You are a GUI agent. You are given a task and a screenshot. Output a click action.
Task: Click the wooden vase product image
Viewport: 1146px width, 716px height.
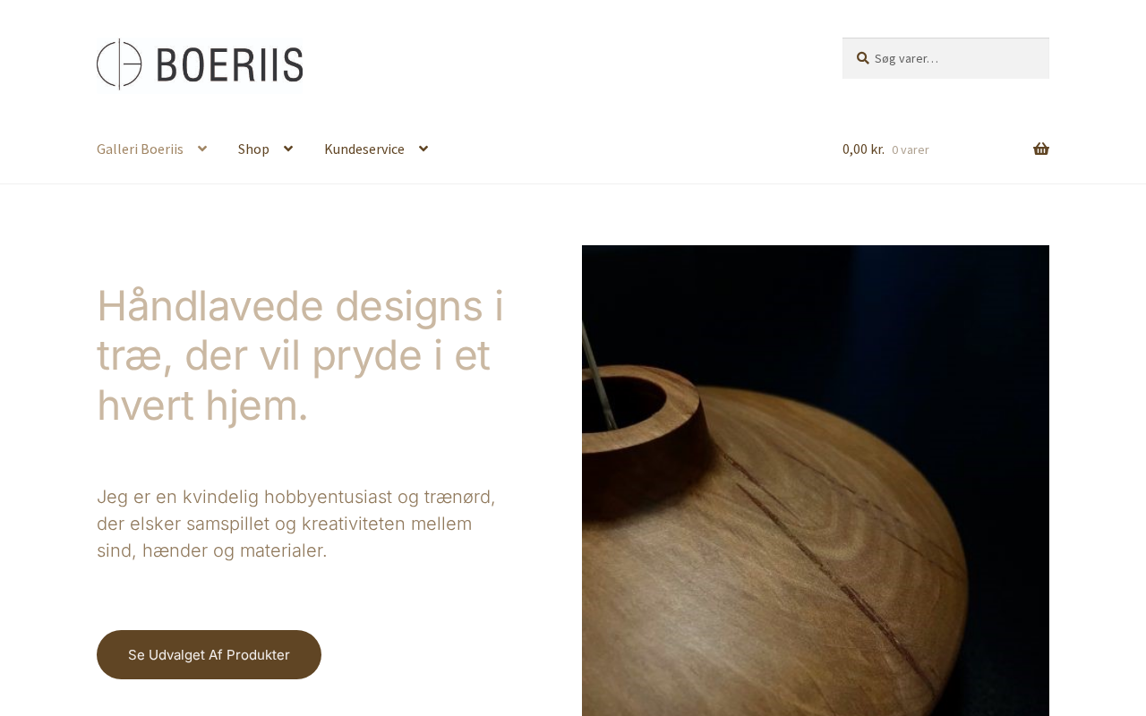point(816,481)
